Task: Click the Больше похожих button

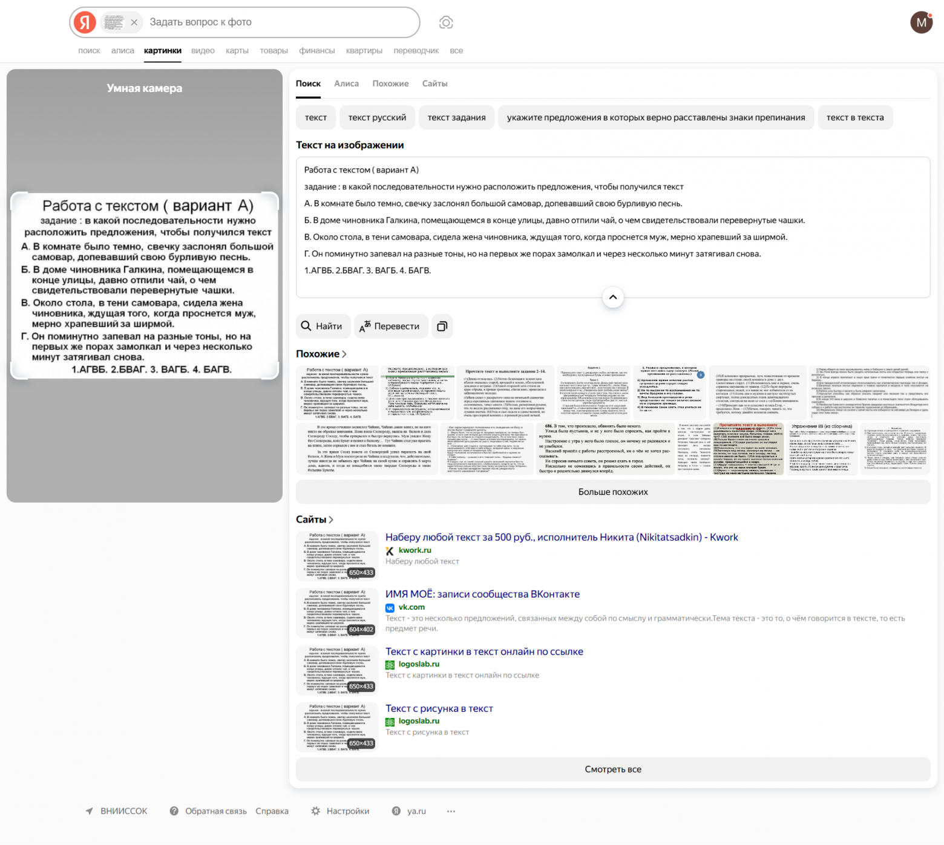Action: coord(612,492)
